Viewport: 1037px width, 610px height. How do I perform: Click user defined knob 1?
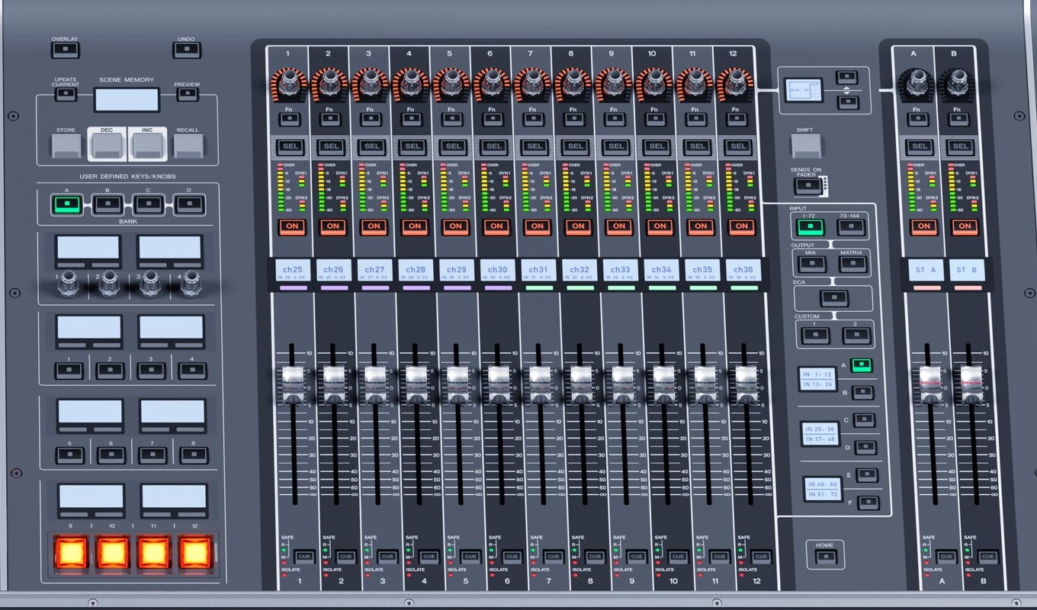pos(67,283)
